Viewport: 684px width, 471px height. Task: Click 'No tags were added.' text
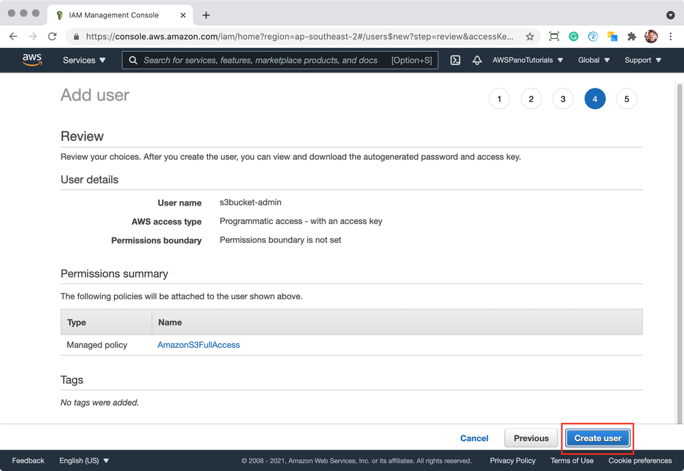click(x=99, y=403)
